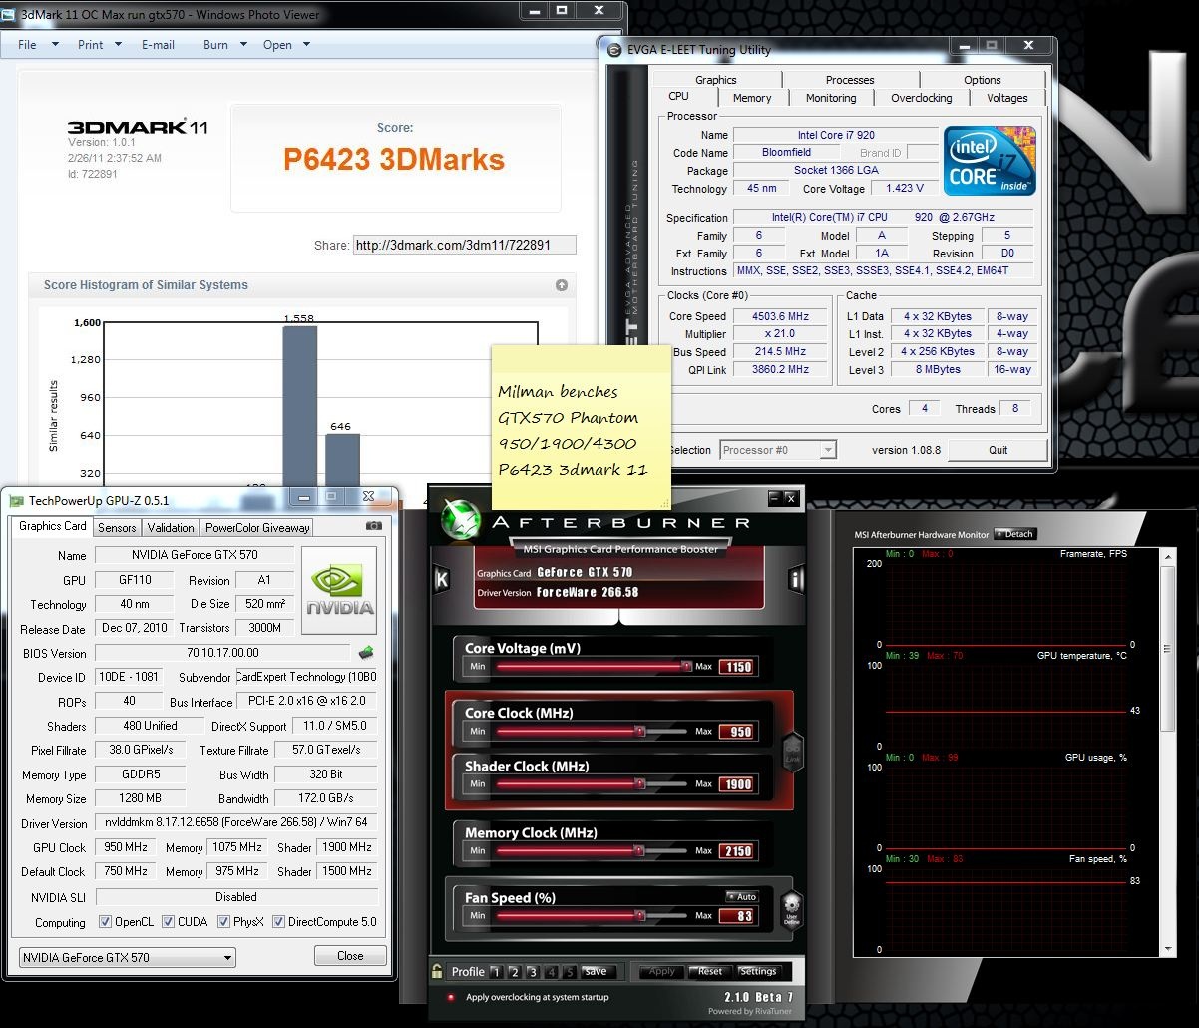Viewport: 1199px width, 1028px height.
Task: Toggle the DirectCompute 5.0 checkbox
Action: (x=279, y=922)
